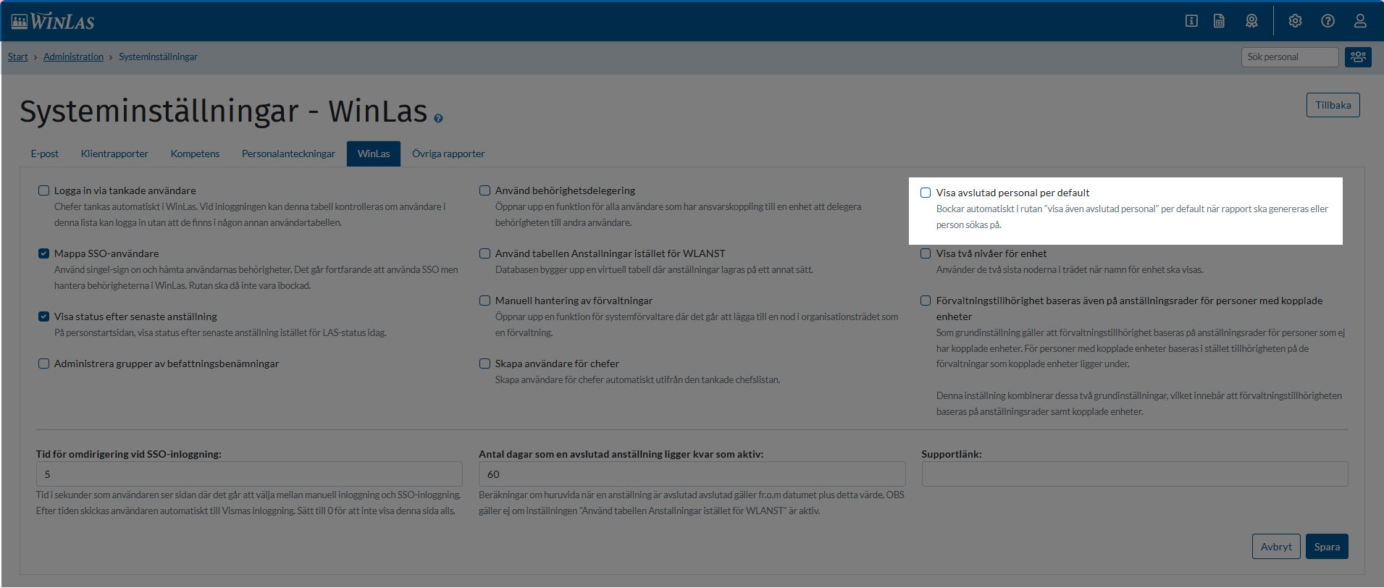Click the Avbryt button
Image resolution: width=1384 pixels, height=588 pixels.
pos(1276,547)
